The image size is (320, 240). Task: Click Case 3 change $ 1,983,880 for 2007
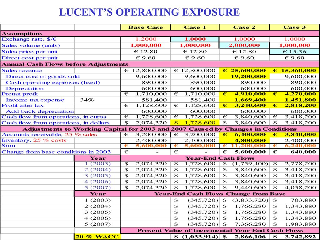294,224
